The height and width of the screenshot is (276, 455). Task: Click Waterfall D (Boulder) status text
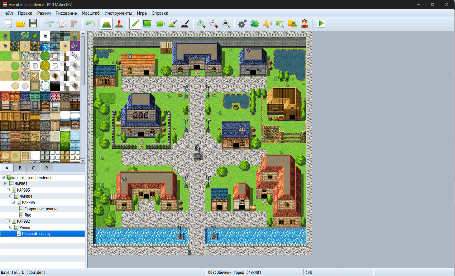tap(23, 272)
